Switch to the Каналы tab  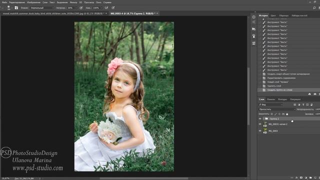pyautogui.click(x=271, y=99)
